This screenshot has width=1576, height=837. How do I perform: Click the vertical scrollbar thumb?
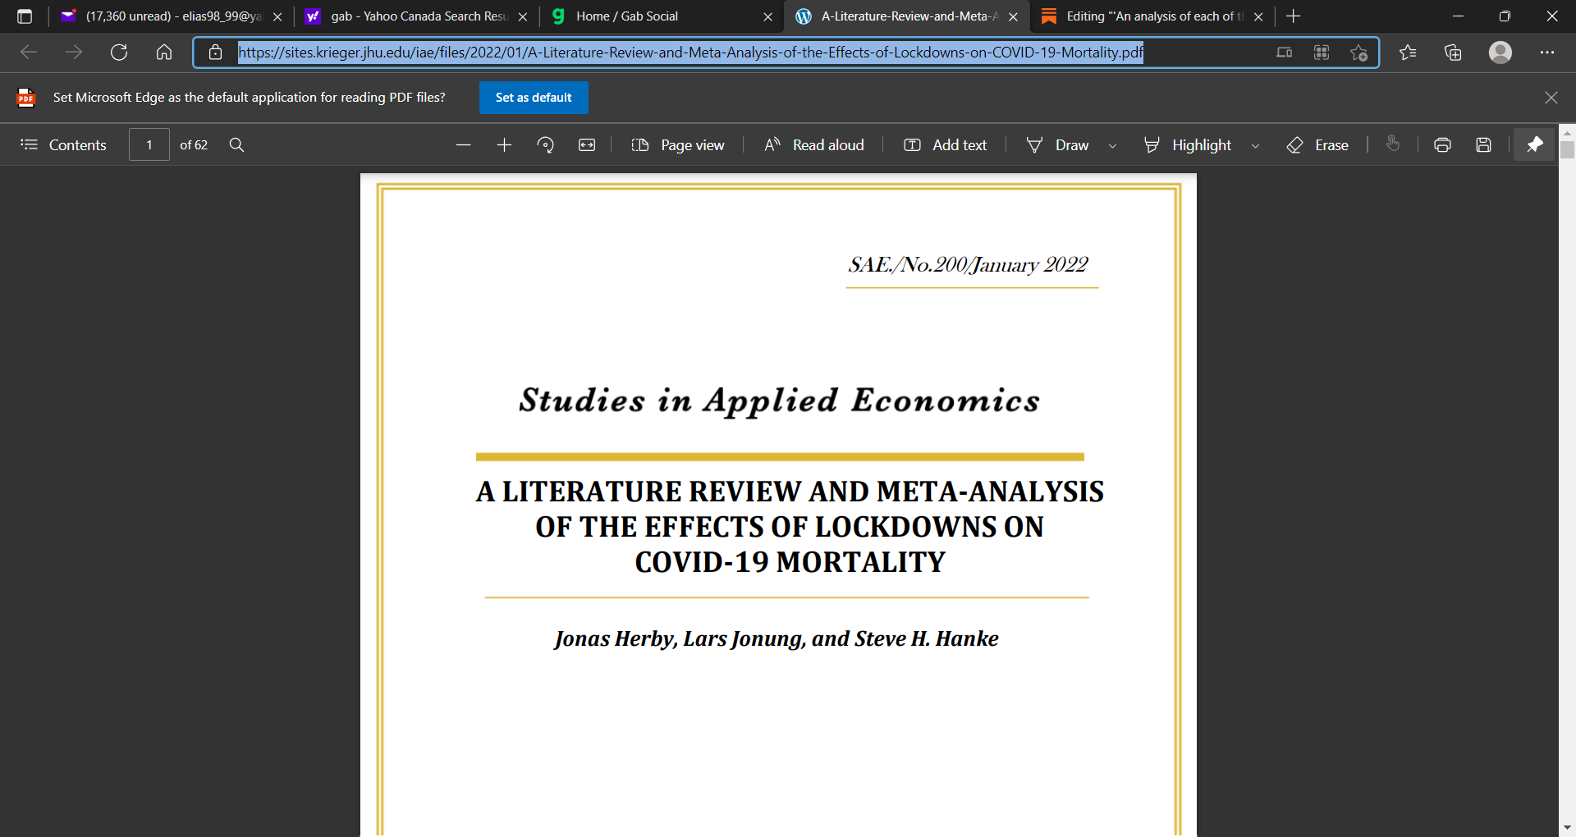1568,149
